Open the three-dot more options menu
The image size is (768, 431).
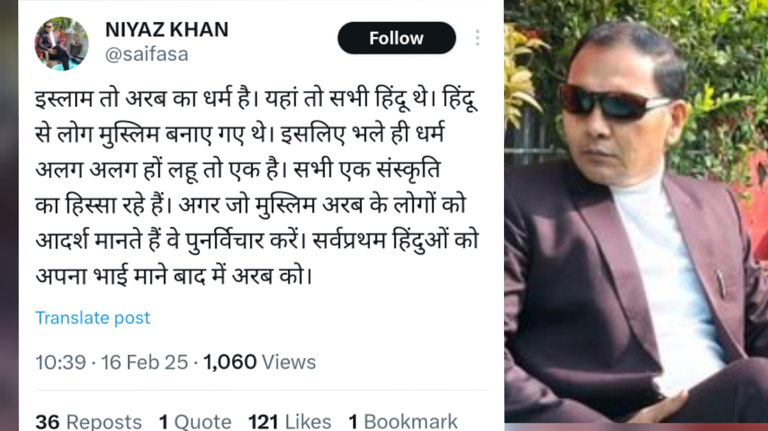[477, 38]
